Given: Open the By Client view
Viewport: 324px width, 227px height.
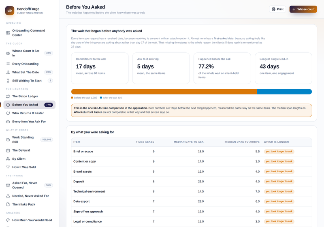Looking at the screenshot, I should tap(29, 159).
